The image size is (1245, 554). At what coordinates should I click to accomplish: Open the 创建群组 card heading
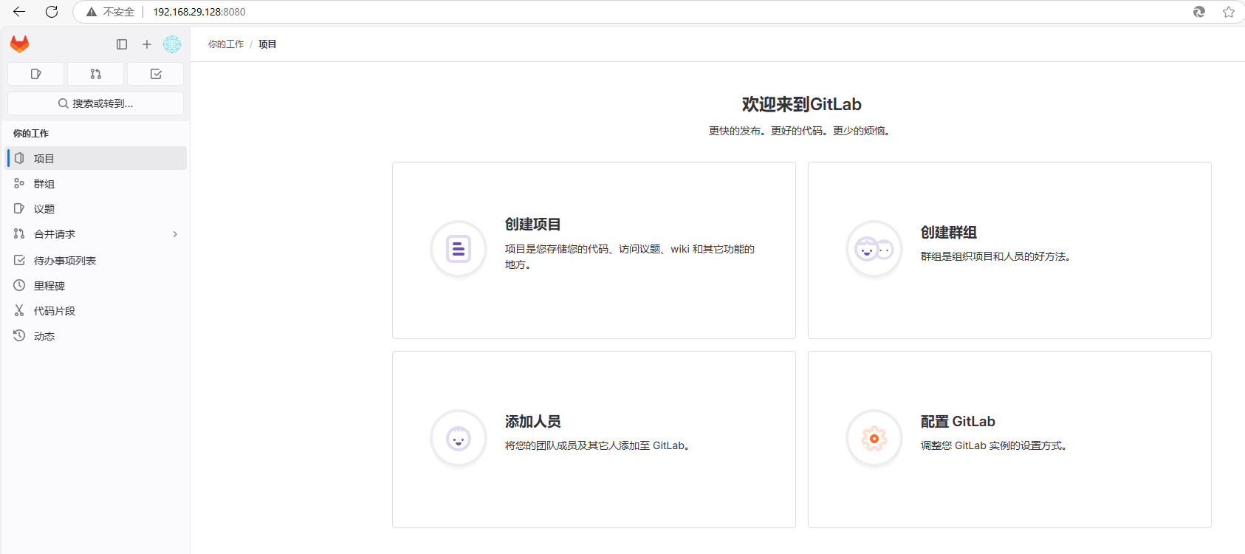pos(949,233)
